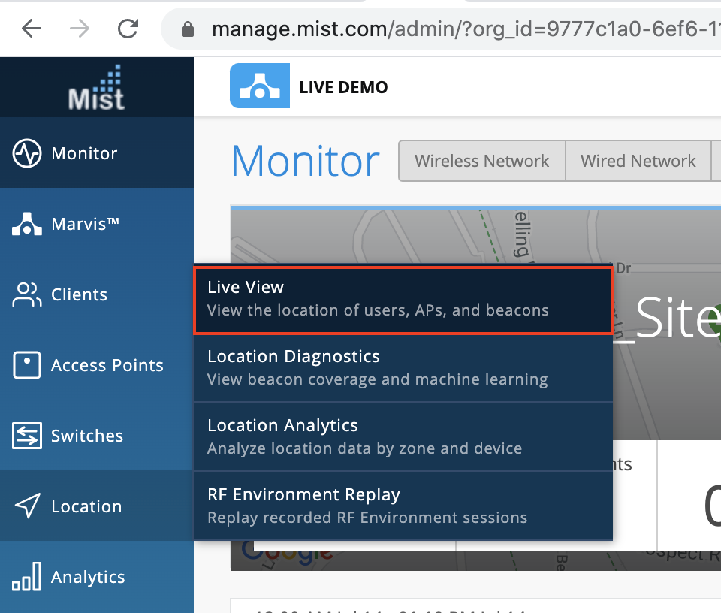Click the Access Points square icon
The width and height of the screenshot is (721, 613).
pos(27,365)
